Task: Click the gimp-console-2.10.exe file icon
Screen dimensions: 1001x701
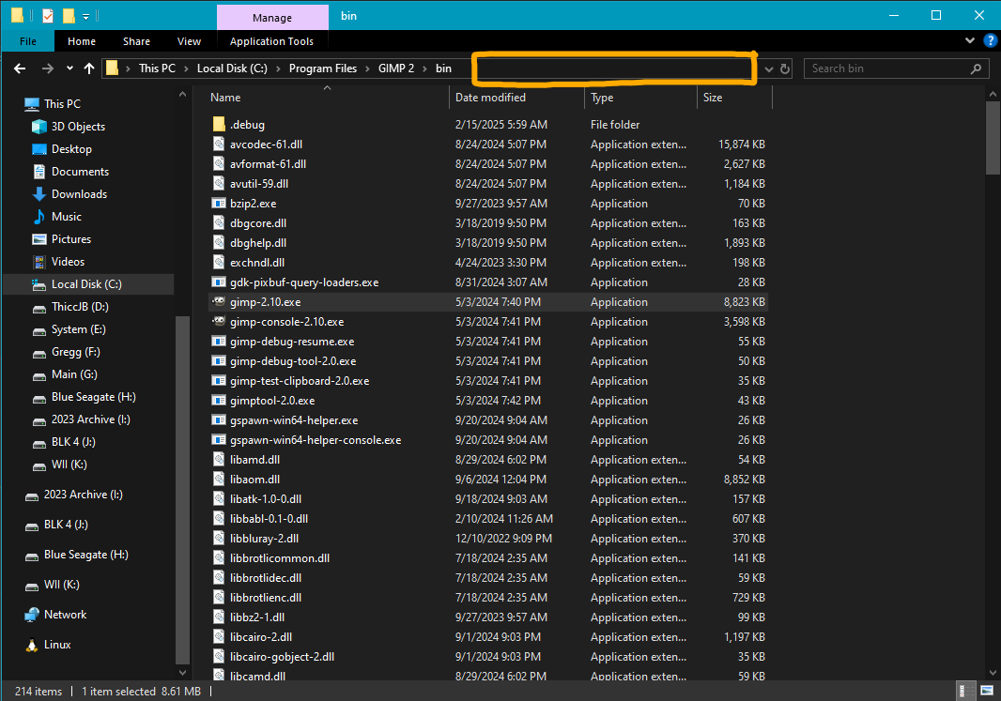Action: point(219,322)
